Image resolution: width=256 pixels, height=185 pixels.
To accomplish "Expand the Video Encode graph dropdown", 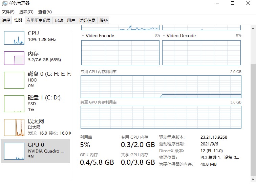I will [x=83, y=36].
